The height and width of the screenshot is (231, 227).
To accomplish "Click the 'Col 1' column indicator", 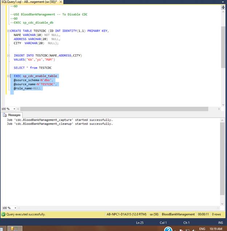I will click(163, 223).
